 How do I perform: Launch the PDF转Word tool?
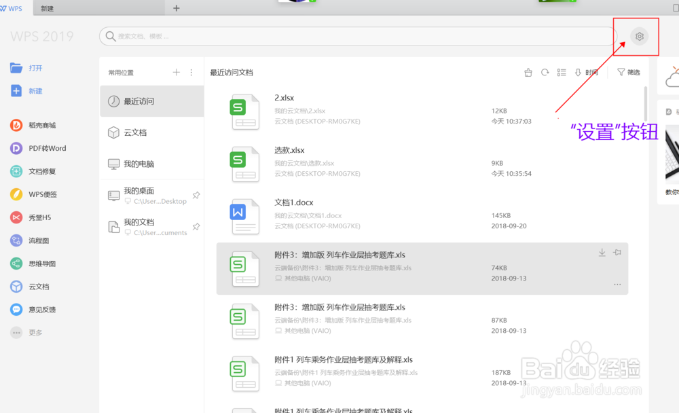[35, 148]
